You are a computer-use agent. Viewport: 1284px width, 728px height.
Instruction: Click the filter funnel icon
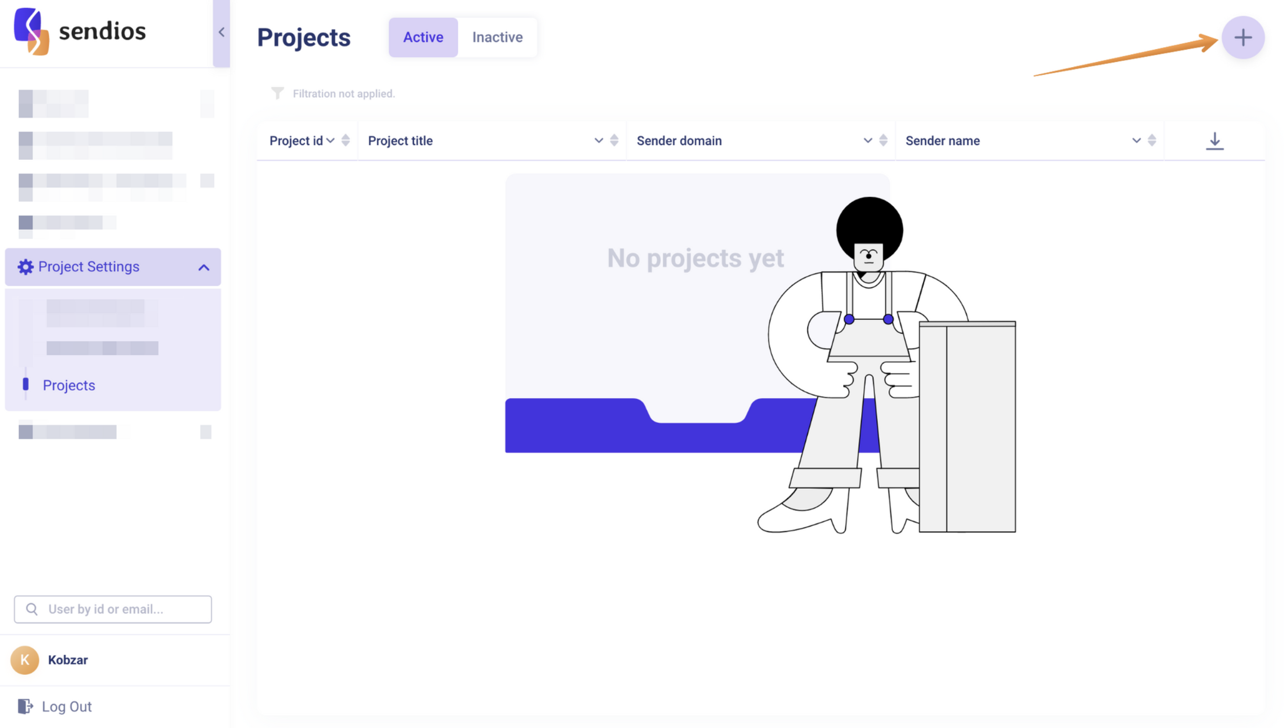277,93
